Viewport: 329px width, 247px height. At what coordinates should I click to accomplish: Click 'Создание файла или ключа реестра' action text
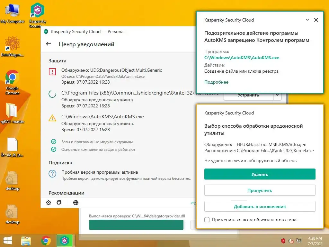(241, 71)
